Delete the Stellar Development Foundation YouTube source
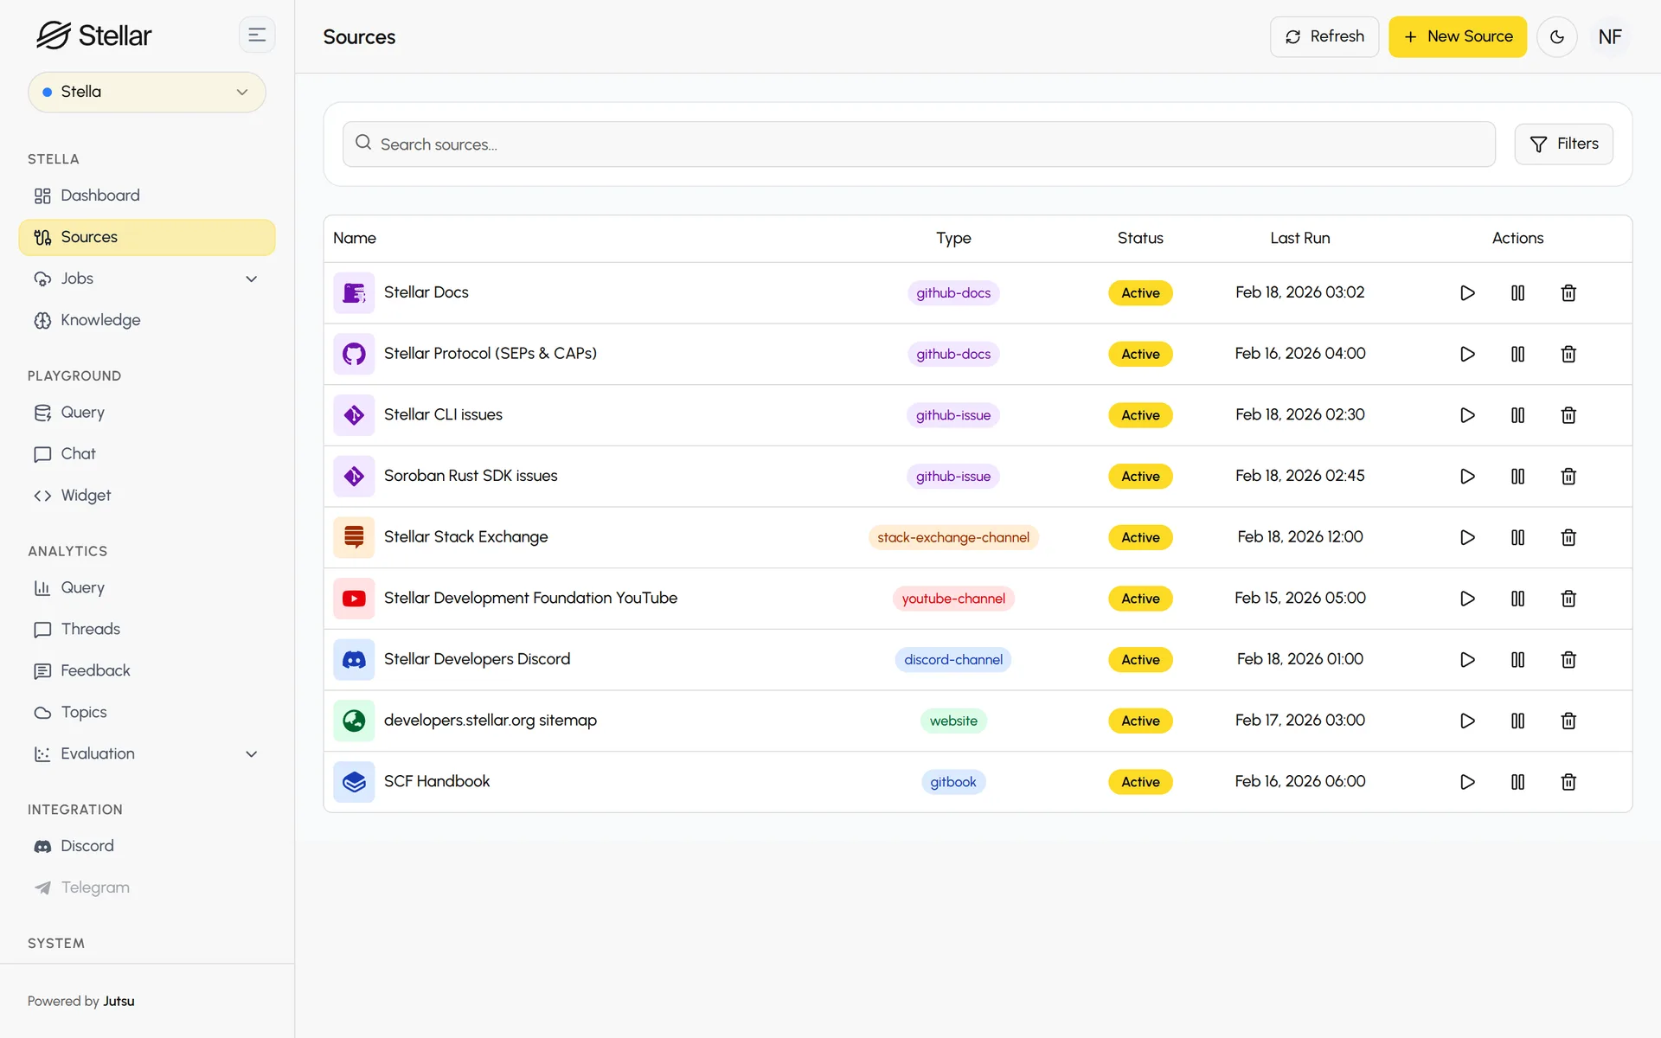Image resolution: width=1661 pixels, height=1038 pixels. [x=1568, y=599]
